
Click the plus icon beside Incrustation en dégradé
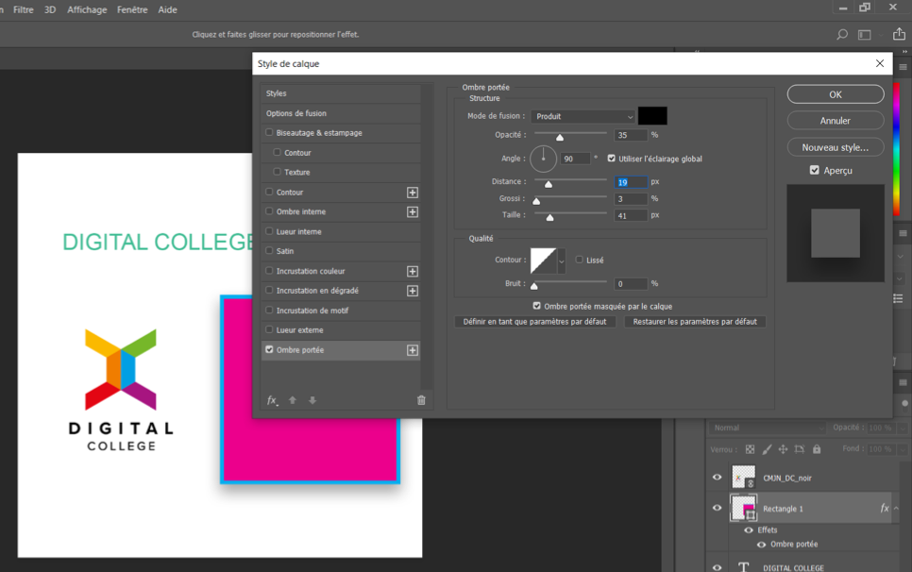pyautogui.click(x=413, y=291)
